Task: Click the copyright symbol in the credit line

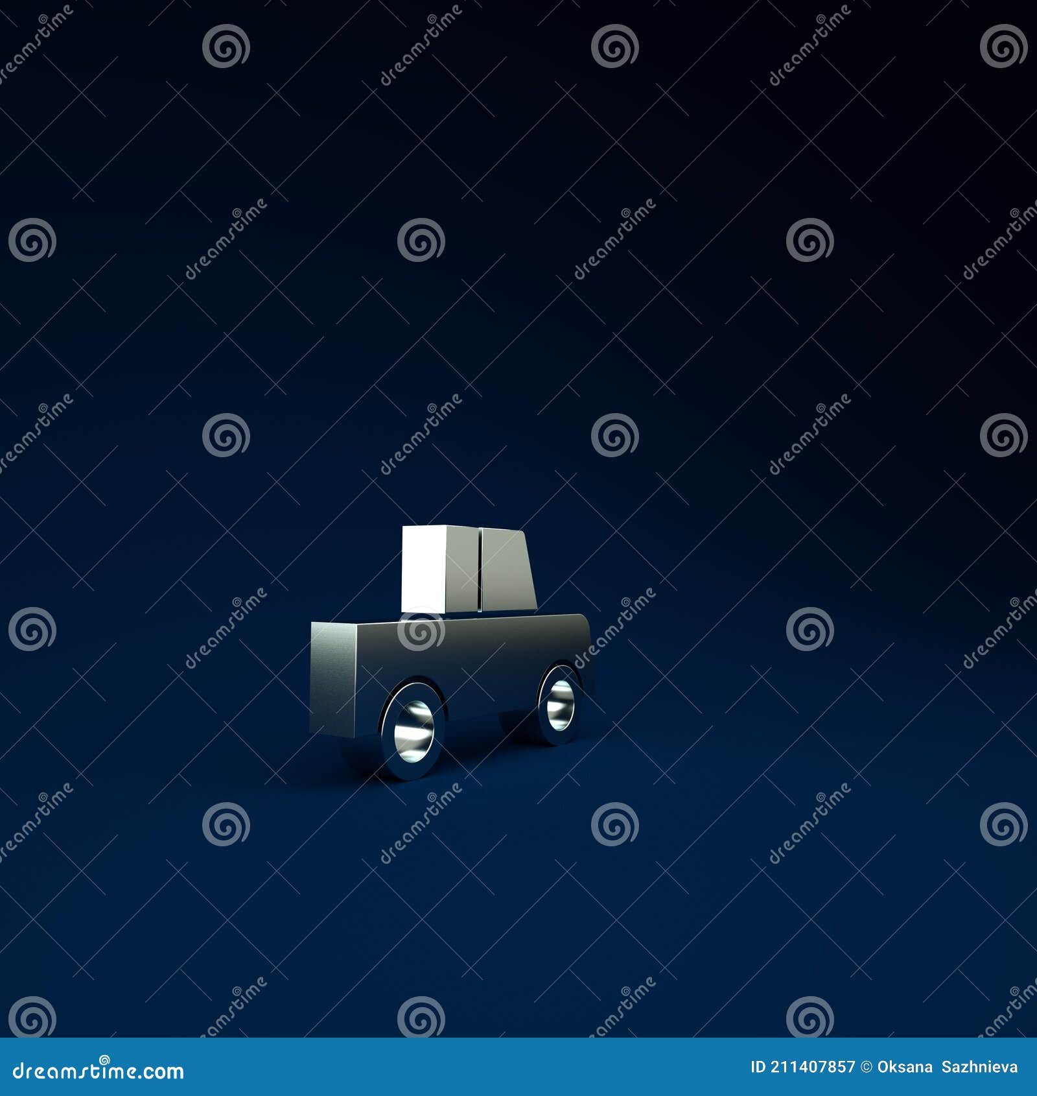Action: pos(867,1067)
